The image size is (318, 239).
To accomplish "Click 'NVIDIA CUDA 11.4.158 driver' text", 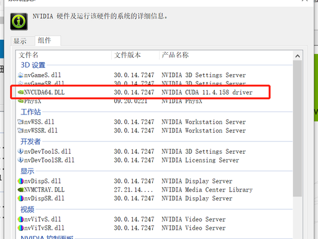I will coord(207,92).
